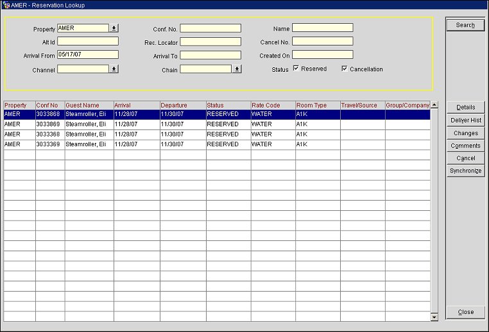
Task: Click the Search button
Action: point(465,25)
